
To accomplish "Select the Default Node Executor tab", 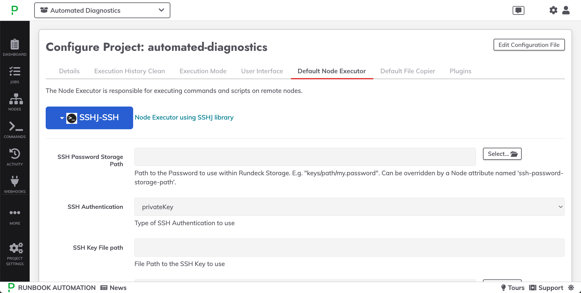I will click(332, 71).
